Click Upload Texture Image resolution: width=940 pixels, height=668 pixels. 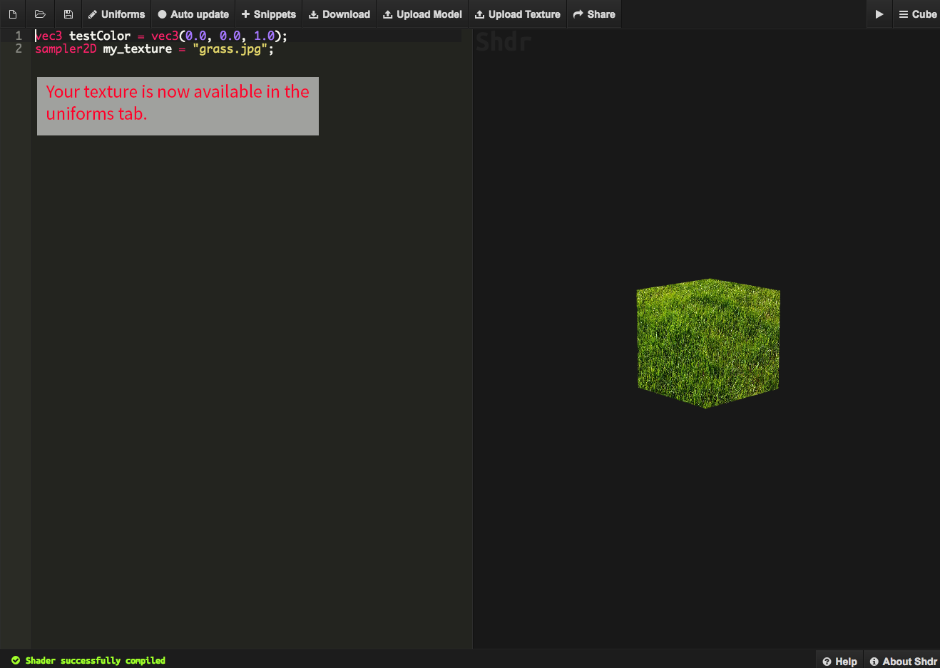(x=518, y=14)
